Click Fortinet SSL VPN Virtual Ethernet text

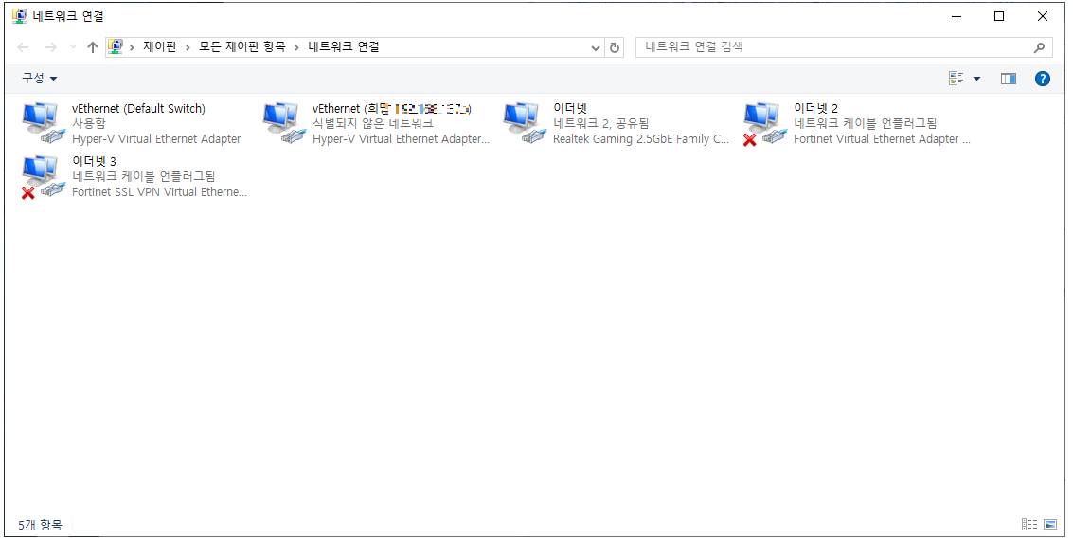(159, 191)
